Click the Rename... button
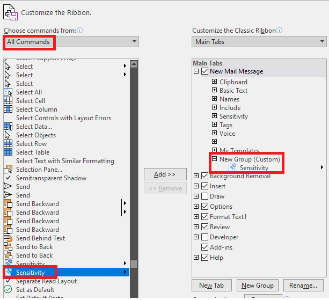329x300 pixels. [303, 286]
